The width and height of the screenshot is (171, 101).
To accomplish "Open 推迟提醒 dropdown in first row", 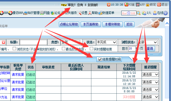I will 150,74.
